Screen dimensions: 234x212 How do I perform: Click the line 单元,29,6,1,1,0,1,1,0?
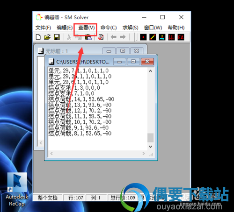(78, 82)
